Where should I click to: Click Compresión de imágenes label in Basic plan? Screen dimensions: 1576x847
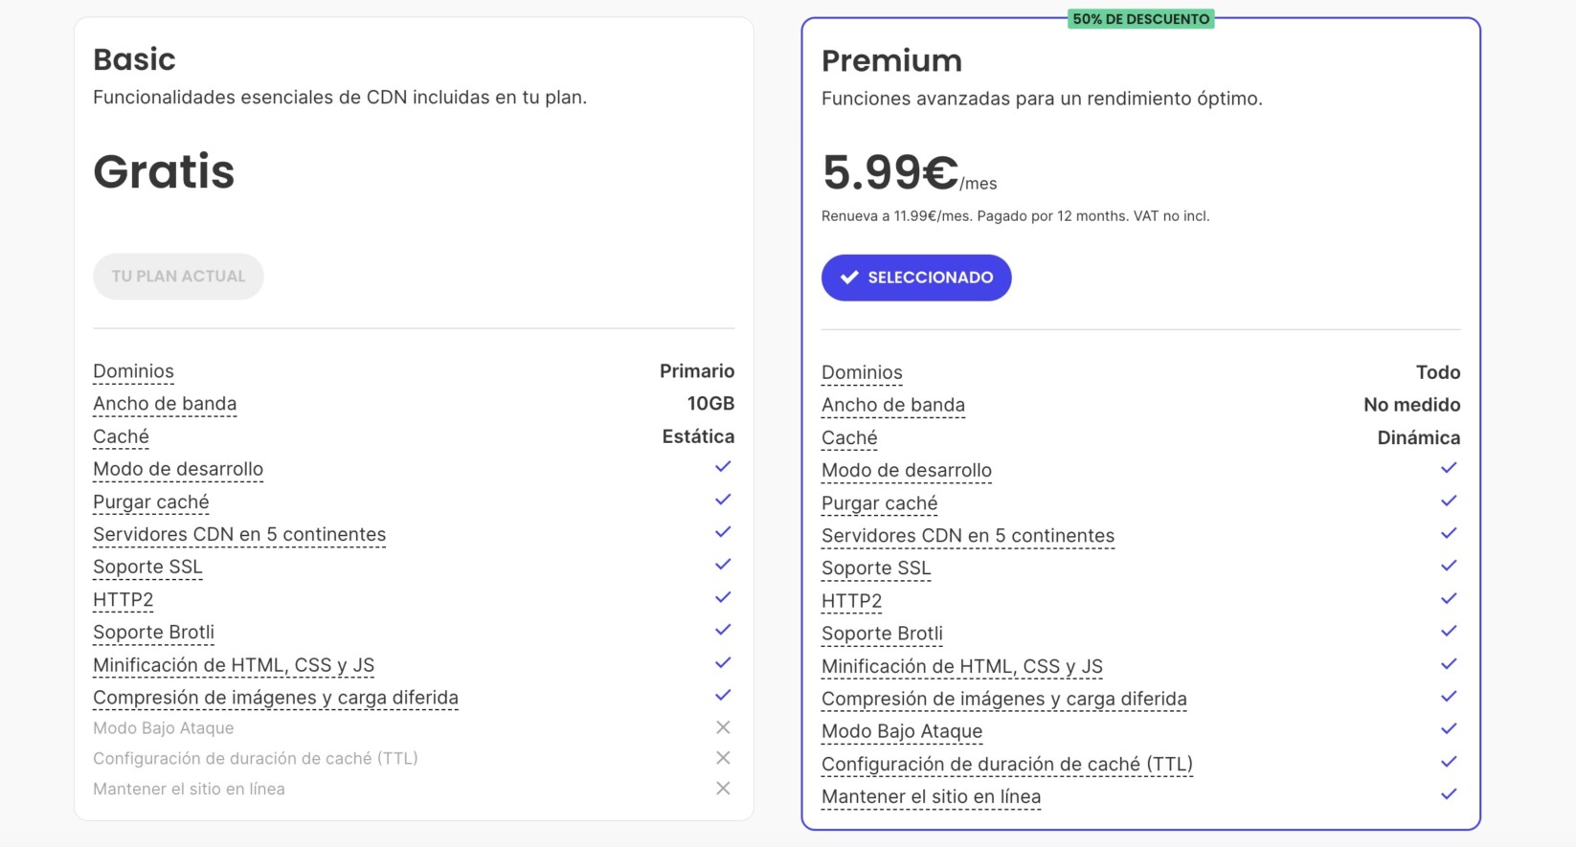point(276,698)
